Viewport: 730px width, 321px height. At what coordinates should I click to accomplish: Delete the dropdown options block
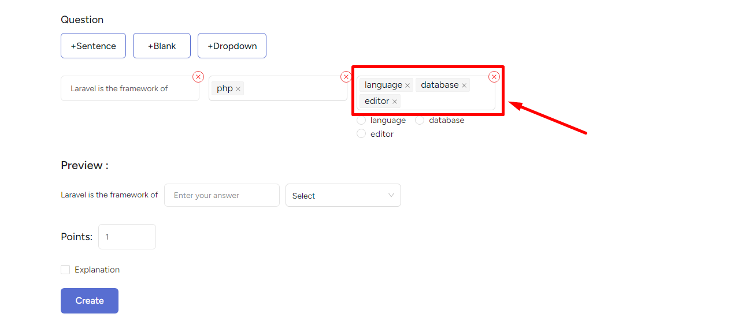(494, 77)
